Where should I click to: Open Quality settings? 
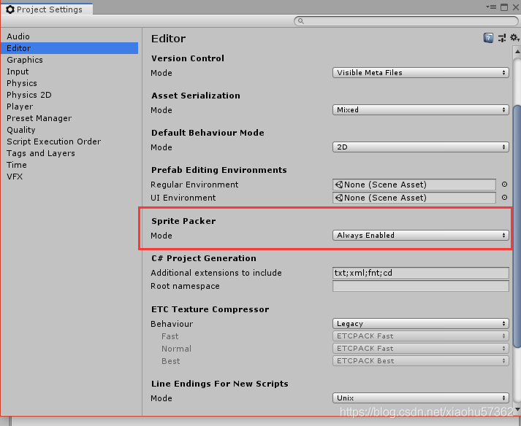(x=69, y=130)
